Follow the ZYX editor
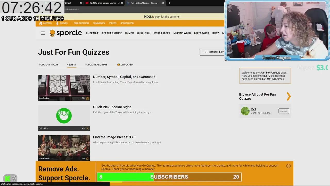The height and width of the screenshot is (186, 330). 284,111
